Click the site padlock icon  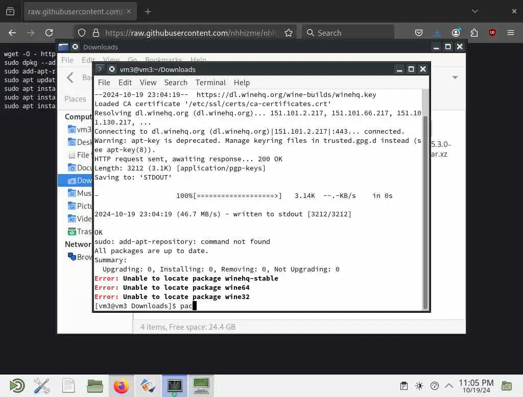96,33
